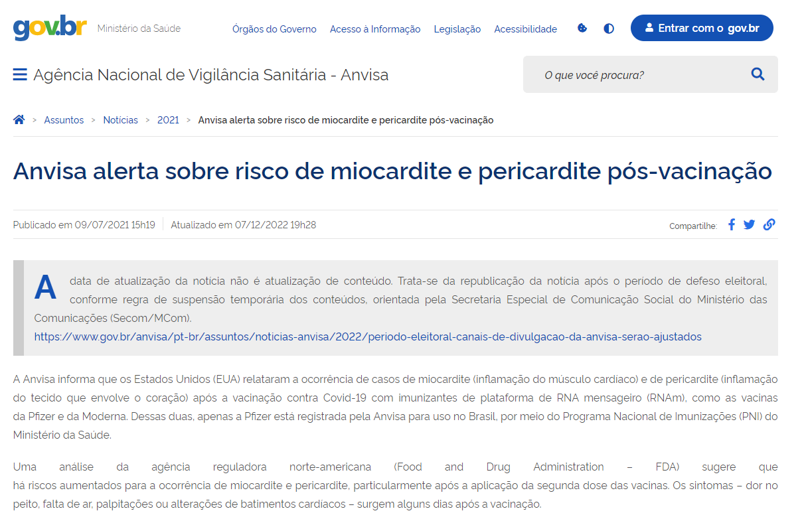Copy article link icon

[769, 224]
